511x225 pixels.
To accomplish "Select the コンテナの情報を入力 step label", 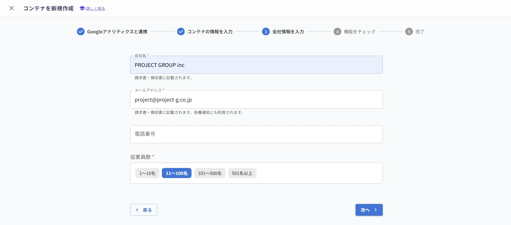I will (x=210, y=32).
